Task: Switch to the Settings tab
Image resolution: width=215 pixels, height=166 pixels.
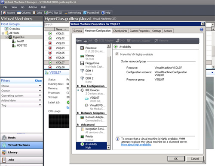Action: coord(157,31)
